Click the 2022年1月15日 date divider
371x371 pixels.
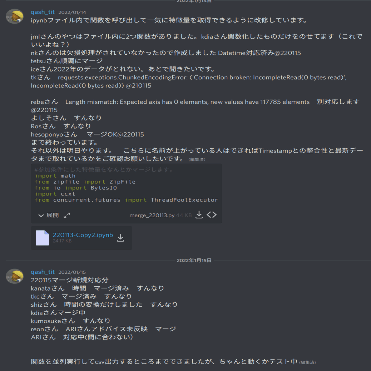click(x=194, y=260)
